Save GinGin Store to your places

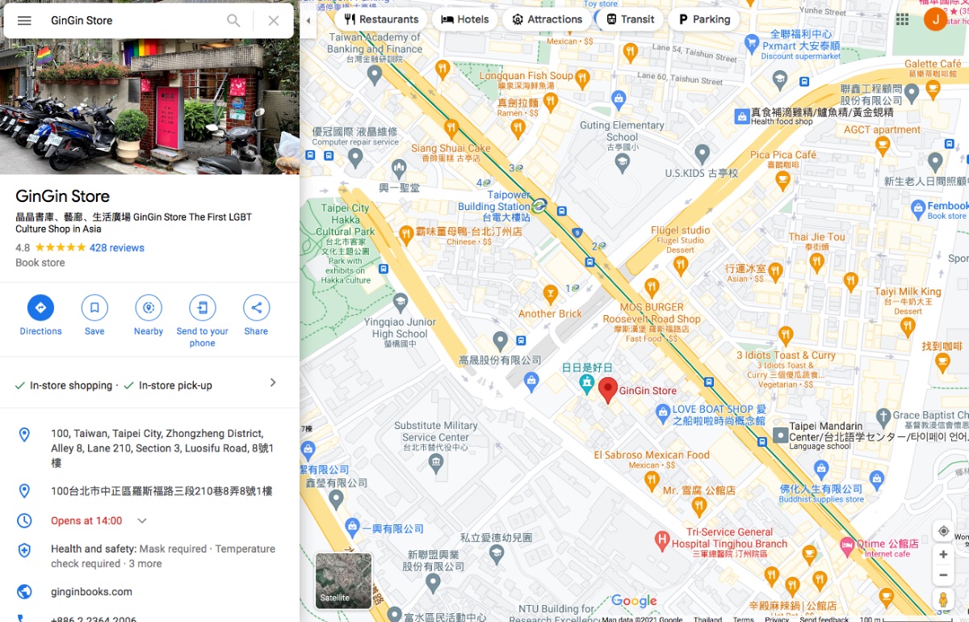(x=94, y=315)
